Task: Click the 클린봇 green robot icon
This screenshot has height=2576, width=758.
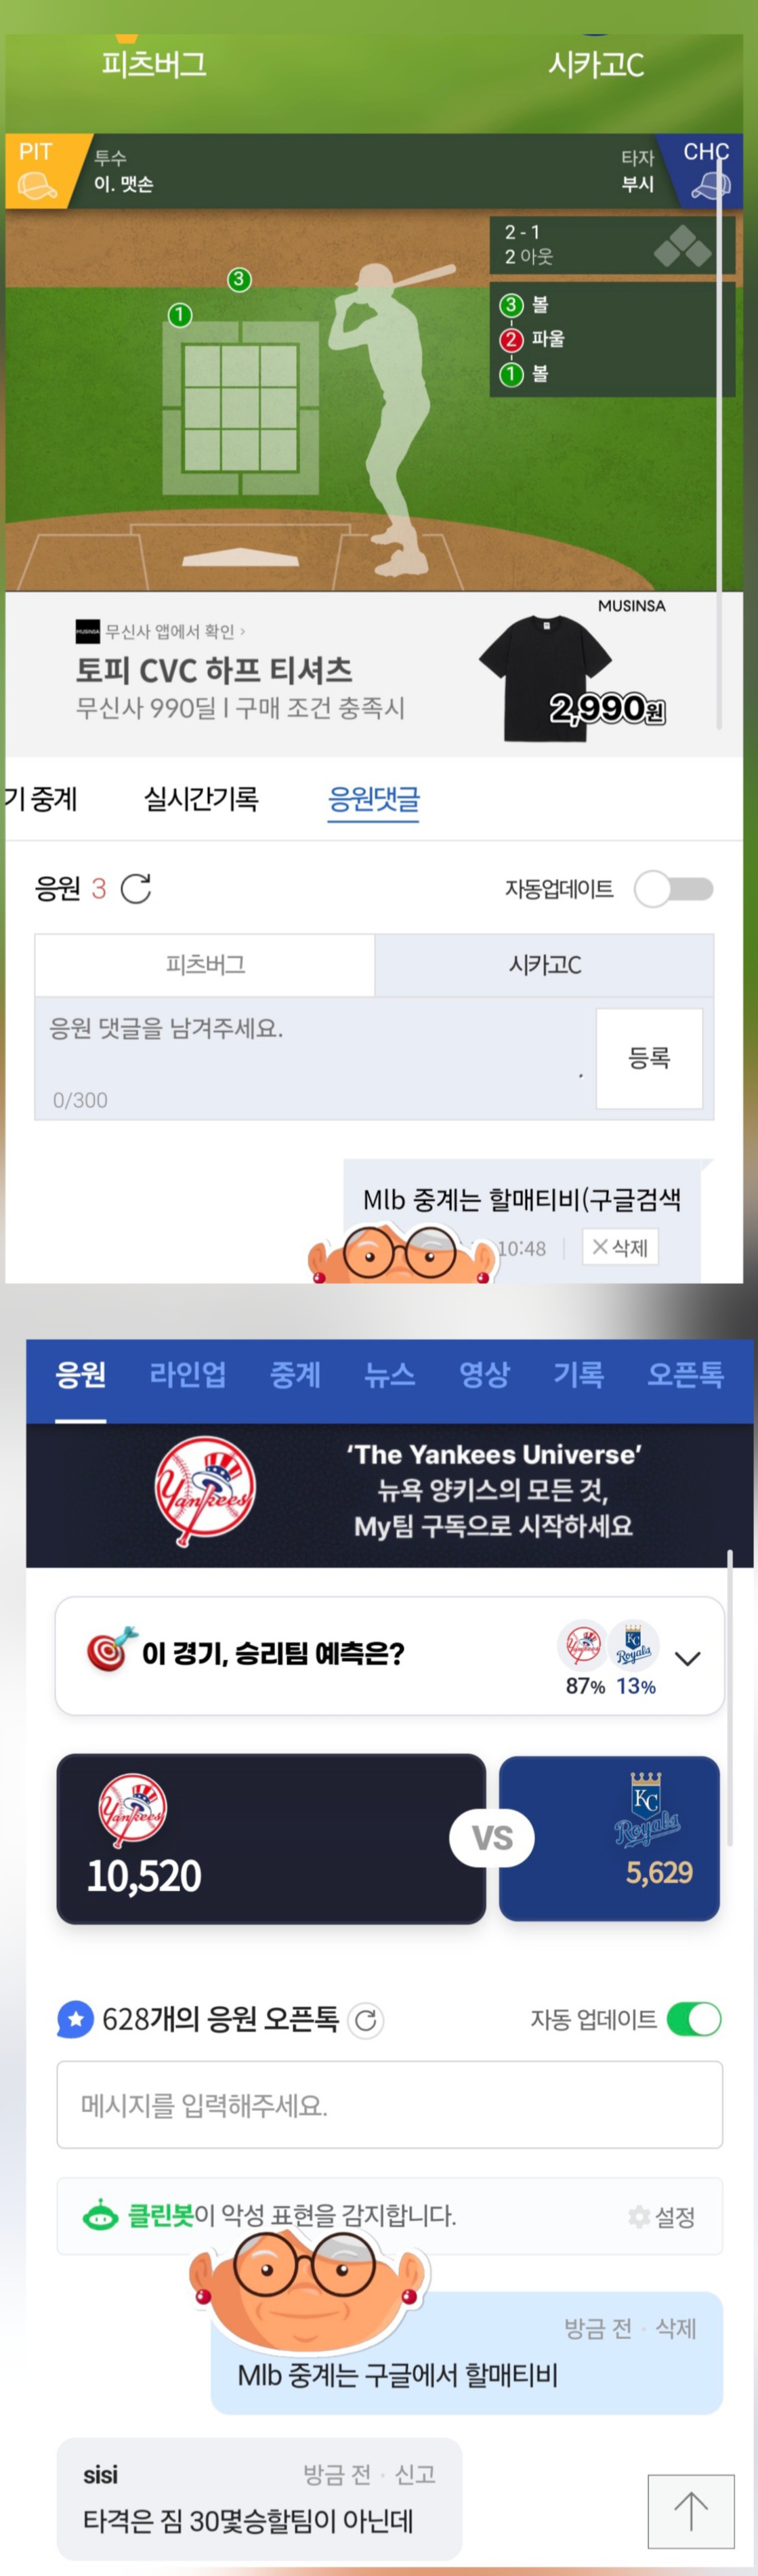Action: coord(100,2216)
